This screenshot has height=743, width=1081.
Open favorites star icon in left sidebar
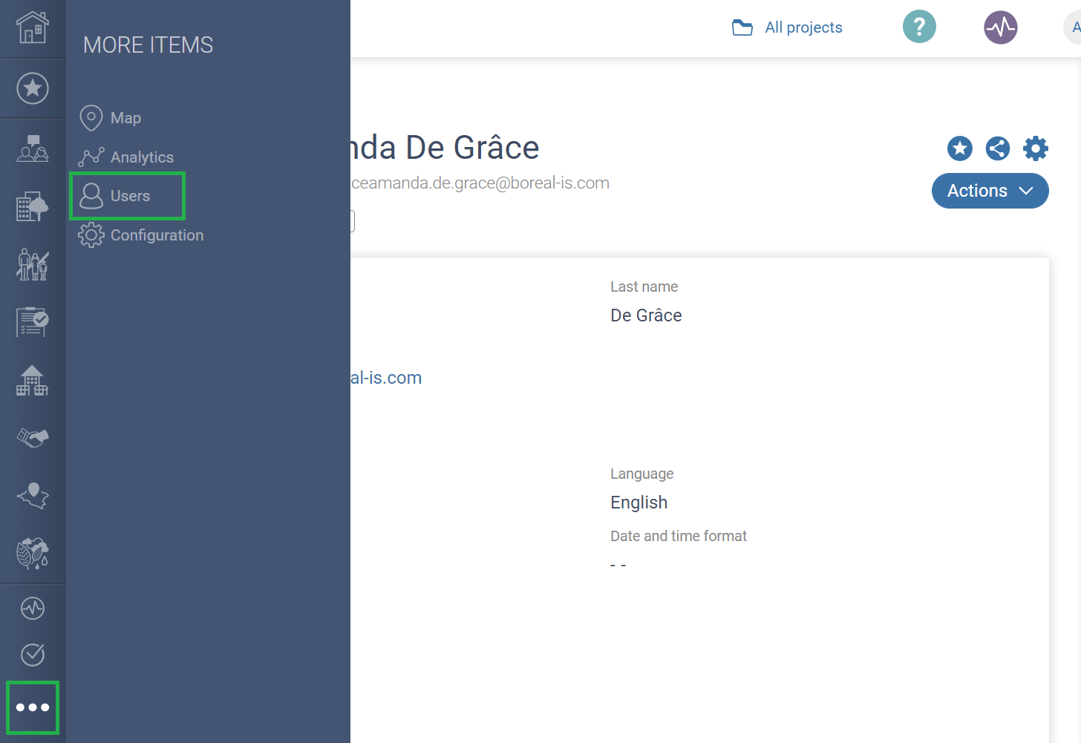coord(33,88)
